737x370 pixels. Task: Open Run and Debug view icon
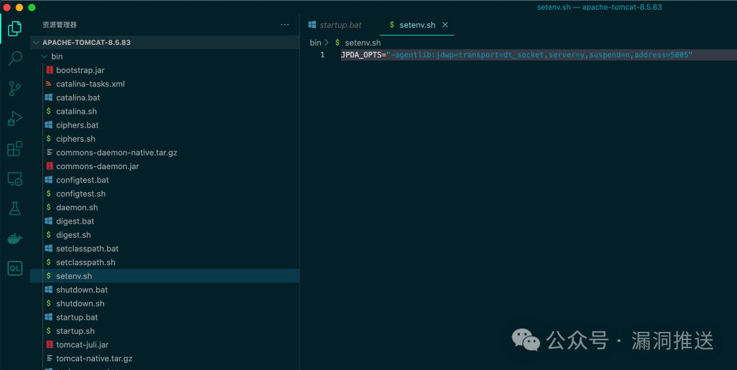(14, 119)
